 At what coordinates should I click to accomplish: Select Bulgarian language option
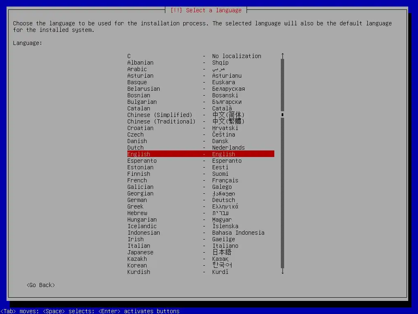[x=201, y=102]
